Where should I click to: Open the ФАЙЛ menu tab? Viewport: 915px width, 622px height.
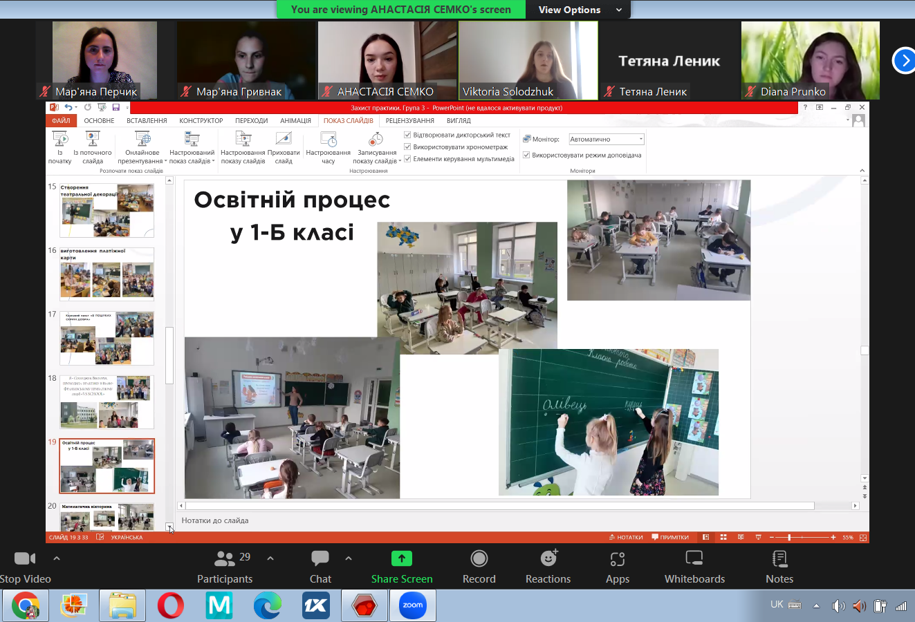tap(61, 121)
